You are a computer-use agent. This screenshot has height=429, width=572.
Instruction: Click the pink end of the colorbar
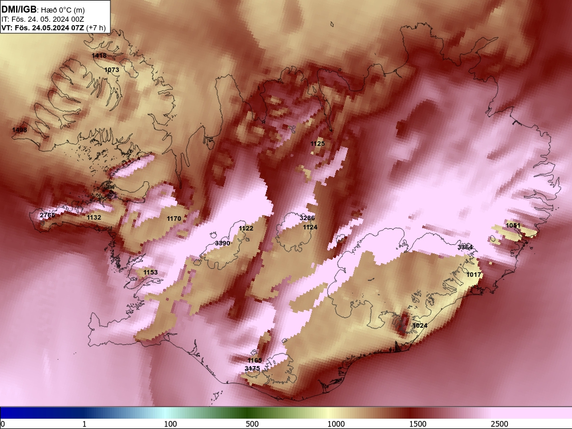533,413
